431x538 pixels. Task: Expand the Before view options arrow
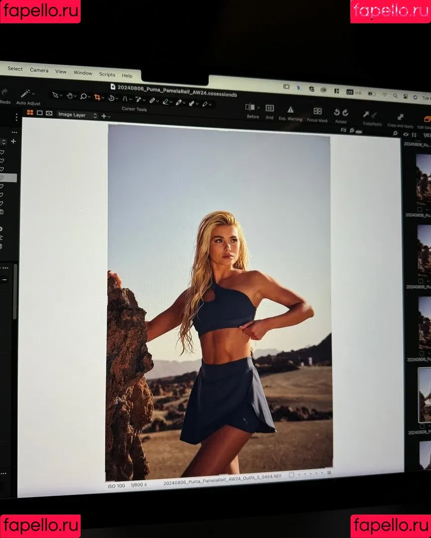click(258, 108)
